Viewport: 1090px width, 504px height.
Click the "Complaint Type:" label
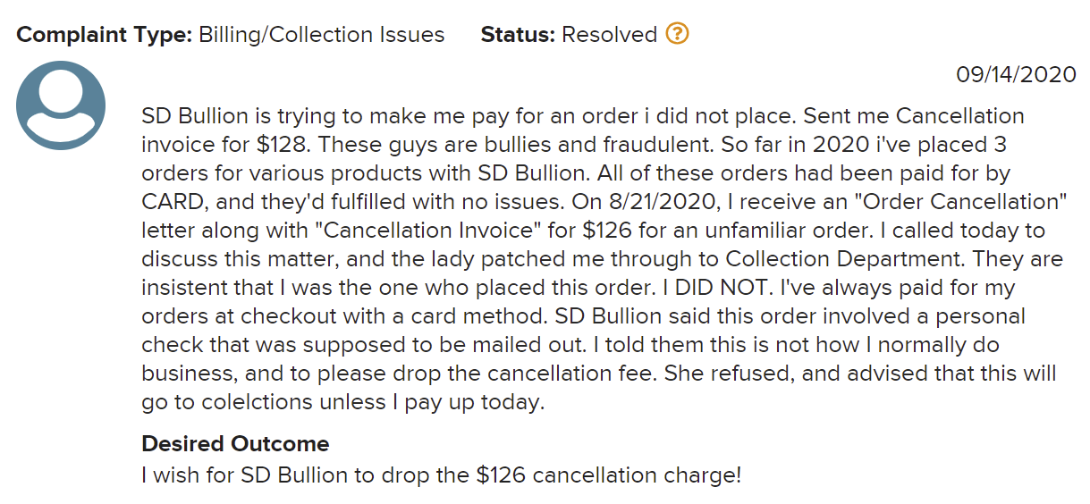(105, 35)
